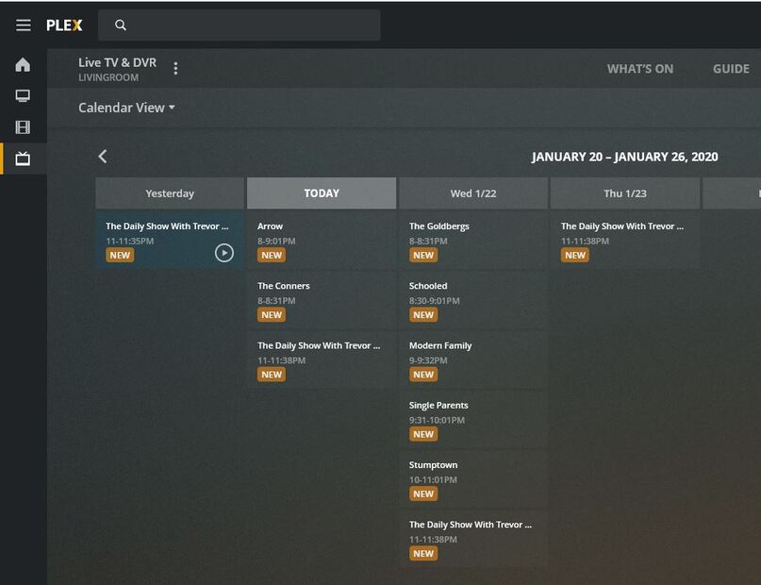Open Thursday's The Daily Show With Trevor entry
Viewport: 761px width, 585px height.
[625, 240]
